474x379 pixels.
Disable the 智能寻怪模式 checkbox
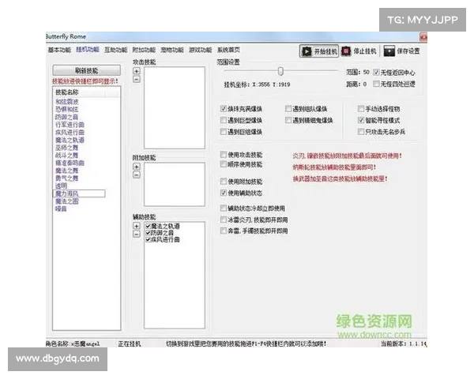pos(361,120)
